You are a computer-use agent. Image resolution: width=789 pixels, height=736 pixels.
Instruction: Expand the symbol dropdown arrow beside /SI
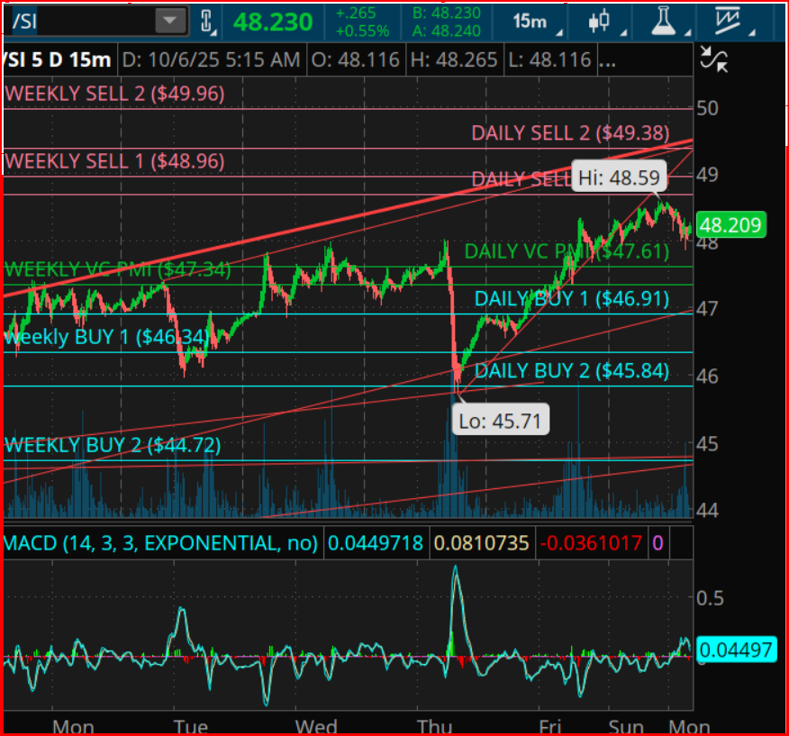(168, 22)
